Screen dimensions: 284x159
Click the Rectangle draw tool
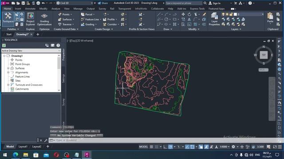click(174, 19)
